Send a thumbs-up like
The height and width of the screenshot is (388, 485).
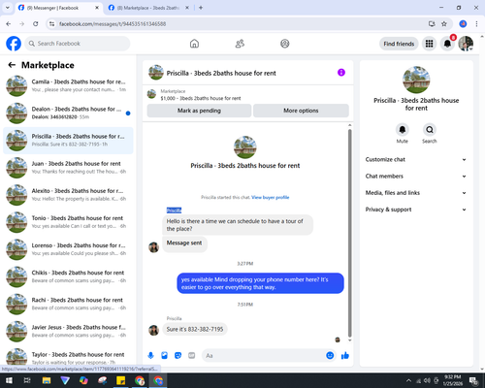[345, 356]
